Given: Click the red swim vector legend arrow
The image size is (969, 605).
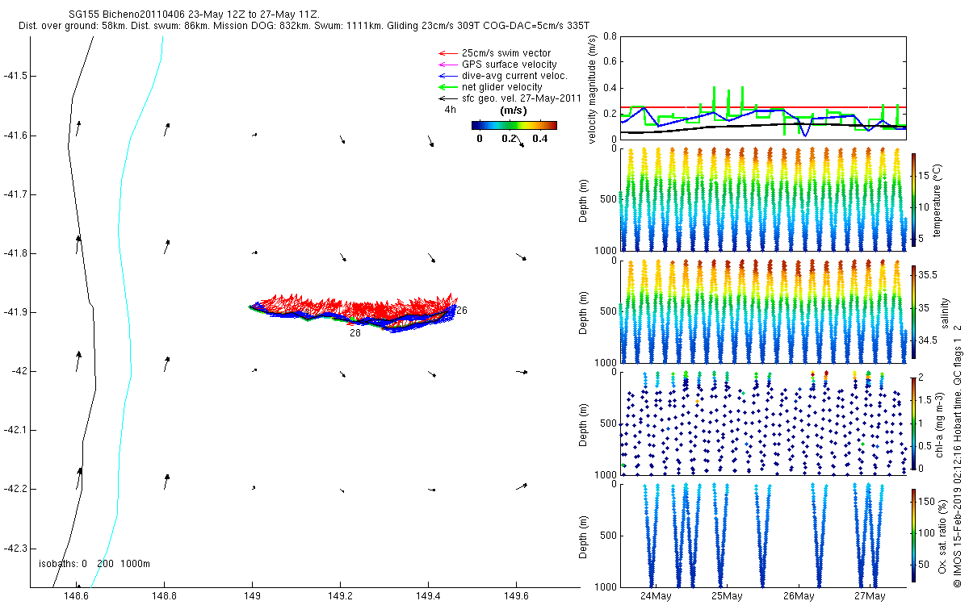Looking at the screenshot, I should [x=446, y=53].
